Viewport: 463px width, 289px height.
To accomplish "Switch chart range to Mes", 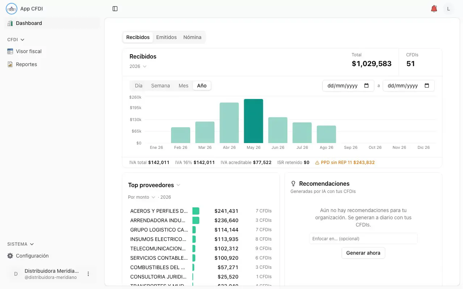I will [x=183, y=86].
